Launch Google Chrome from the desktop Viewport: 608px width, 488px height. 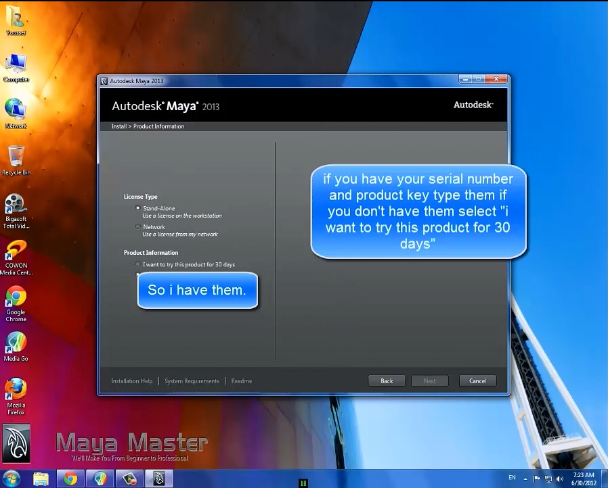(16, 303)
